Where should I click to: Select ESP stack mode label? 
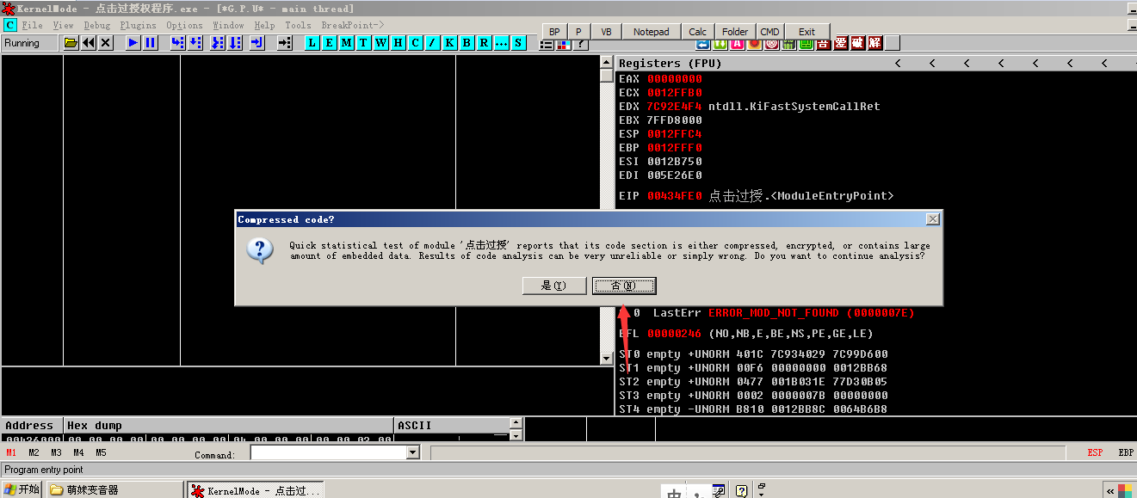click(1095, 452)
